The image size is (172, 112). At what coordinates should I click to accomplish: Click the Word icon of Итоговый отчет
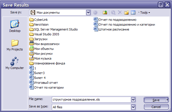pos(31,82)
